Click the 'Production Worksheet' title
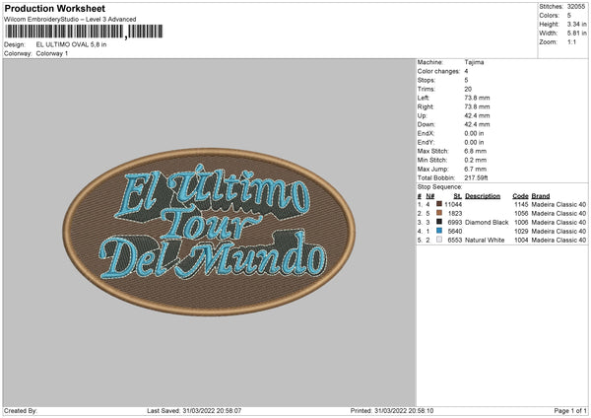This screenshot has width=591, height=418. pos(54,8)
